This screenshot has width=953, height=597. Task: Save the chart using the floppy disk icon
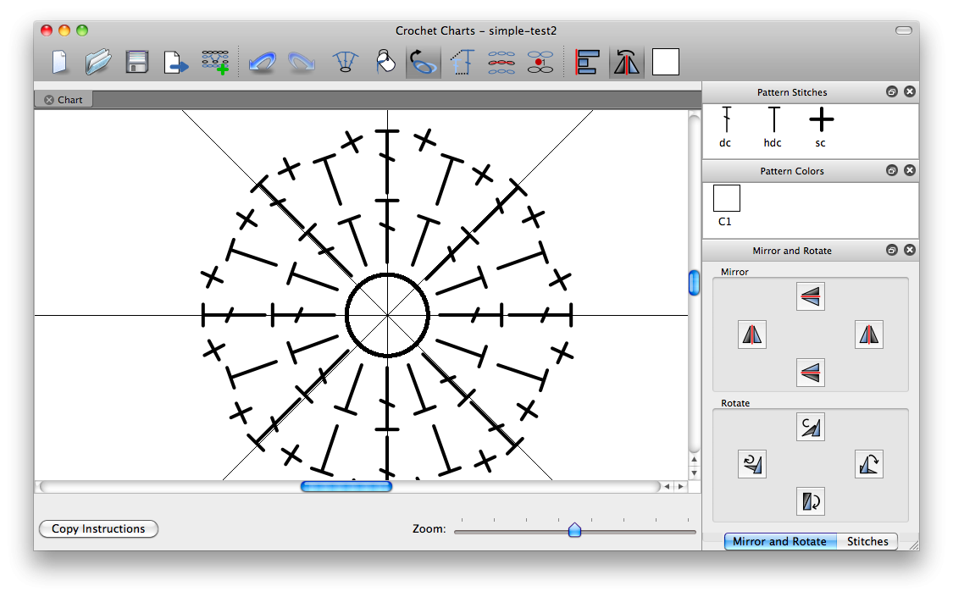coord(137,62)
